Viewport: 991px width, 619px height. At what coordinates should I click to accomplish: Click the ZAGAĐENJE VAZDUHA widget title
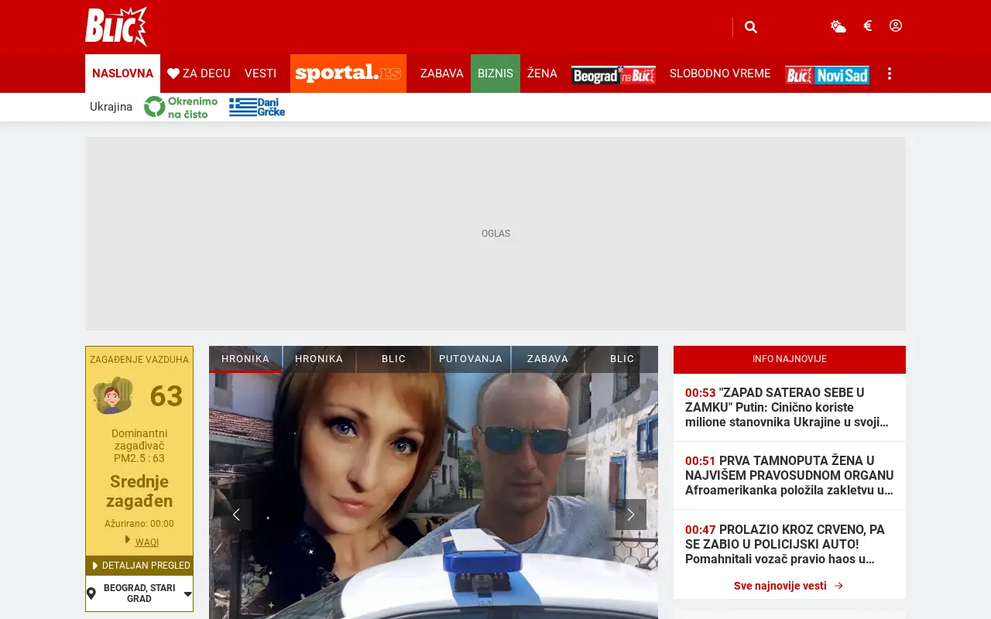pyautogui.click(x=139, y=360)
